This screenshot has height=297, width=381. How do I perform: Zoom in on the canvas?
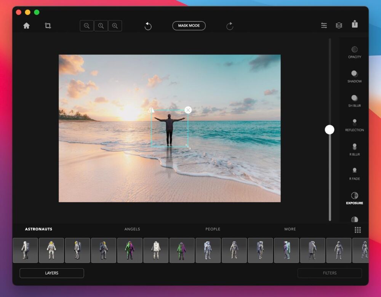point(115,26)
